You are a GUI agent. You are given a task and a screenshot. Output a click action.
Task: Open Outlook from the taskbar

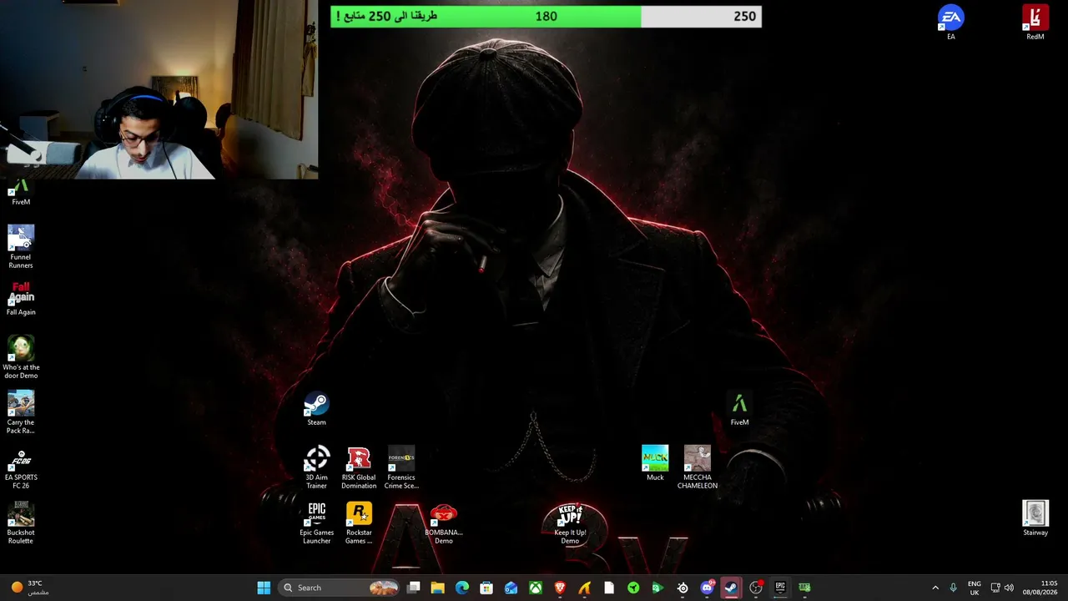point(511,588)
